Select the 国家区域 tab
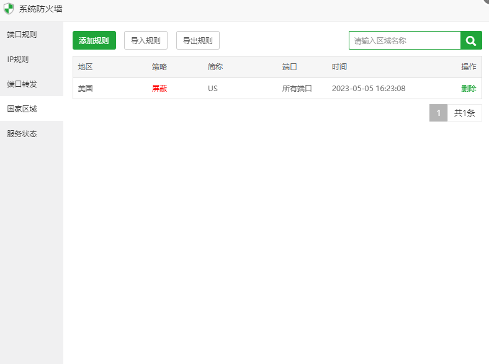The height and width of the screenshot is (364, 489). [x=32, y=109]
